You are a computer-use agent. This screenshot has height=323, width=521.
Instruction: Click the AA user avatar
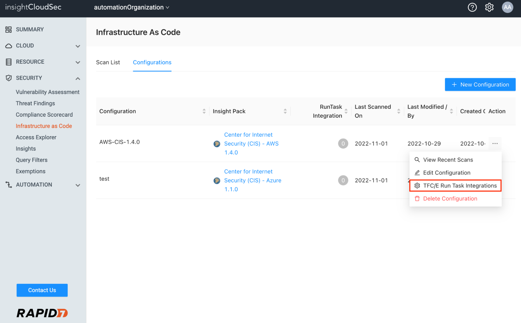(x=507, y=7)
